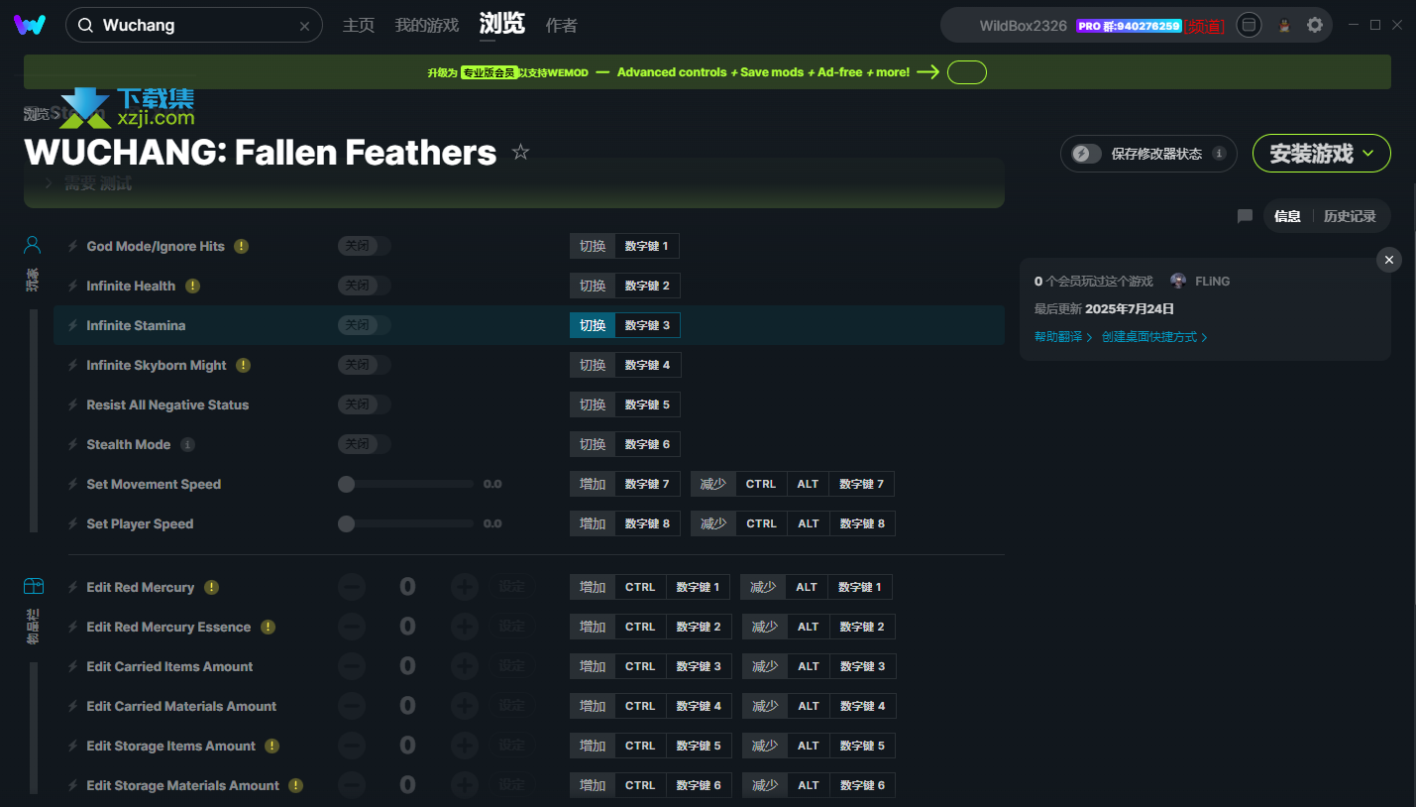Click warning icon beside Edit Storage Items Amount
Screen dimensions: 1416x807
(272, 746)
